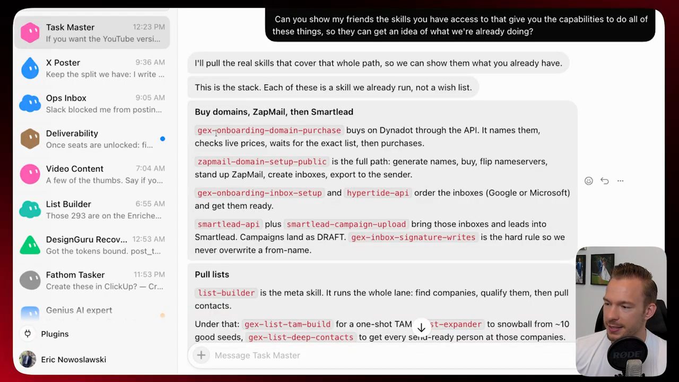Click the hypertide-api skill tag
The width and height of the screenshot is (679, 382).
[378, 193]
